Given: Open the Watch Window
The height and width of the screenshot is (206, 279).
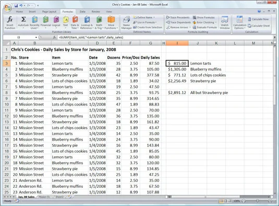Looking at the screenshot, I should [x=225, y=22].
